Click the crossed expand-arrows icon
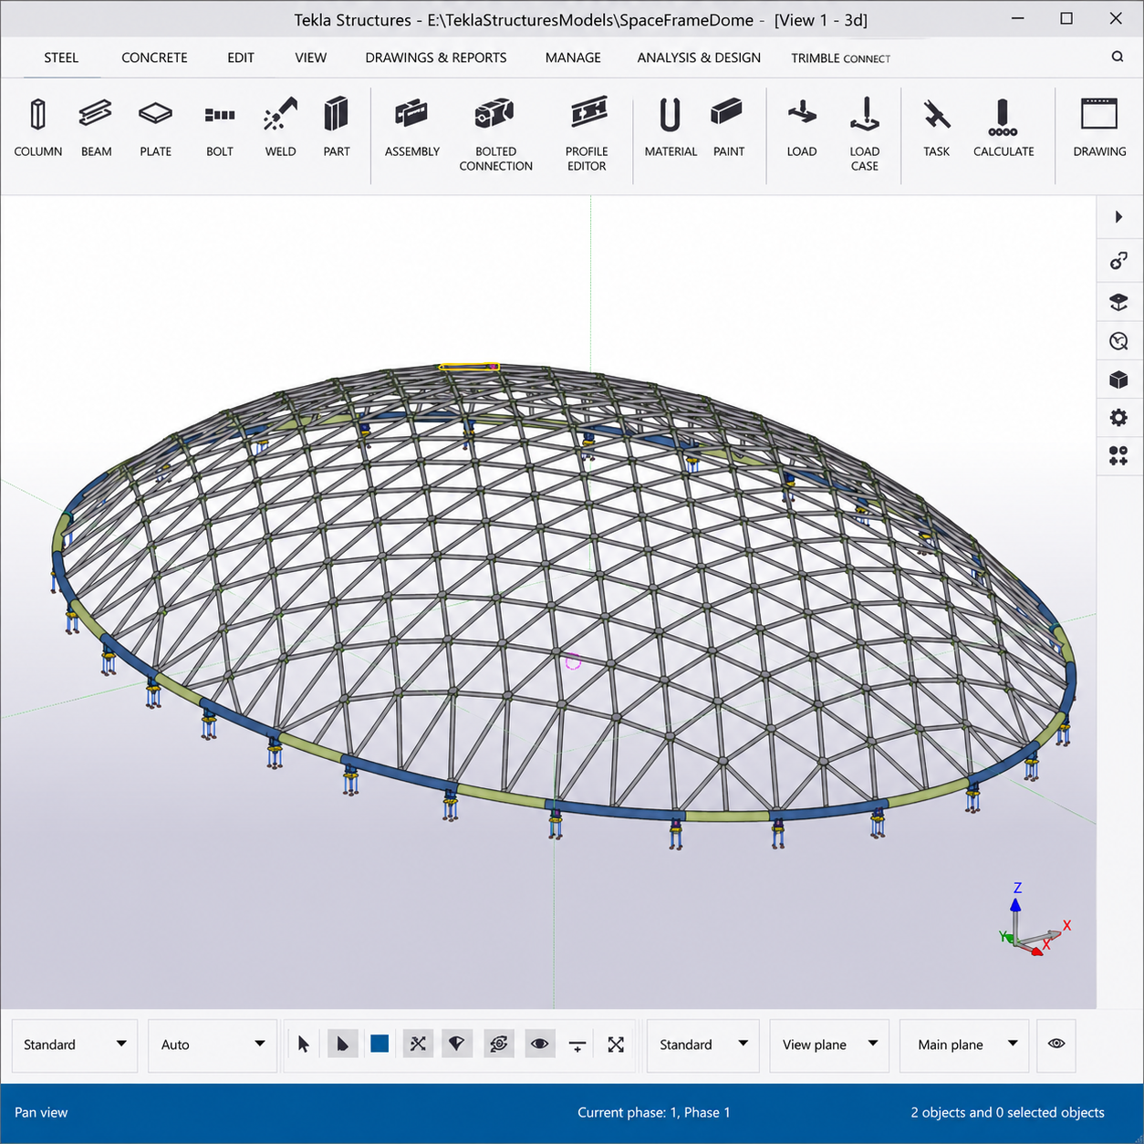 (616, 1045)
